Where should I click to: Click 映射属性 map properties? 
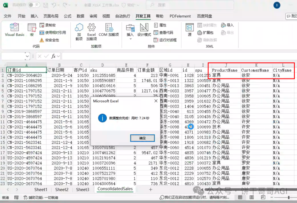(207, 25)
